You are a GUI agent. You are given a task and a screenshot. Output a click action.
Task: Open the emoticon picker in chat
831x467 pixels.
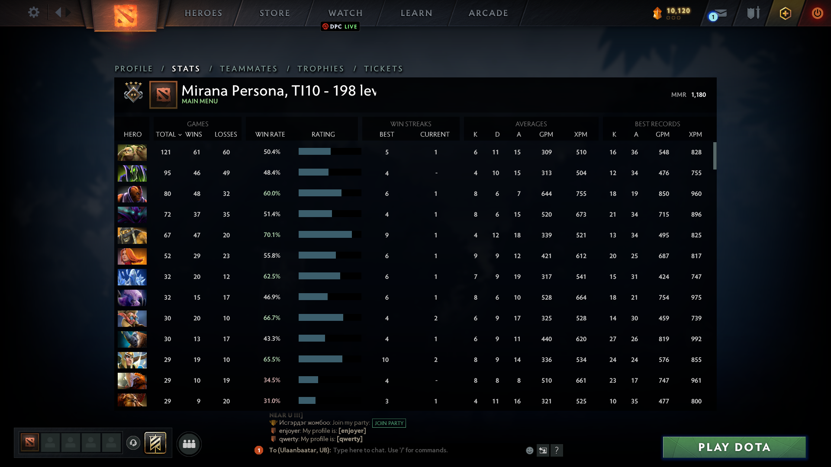(x=529, y=450)
